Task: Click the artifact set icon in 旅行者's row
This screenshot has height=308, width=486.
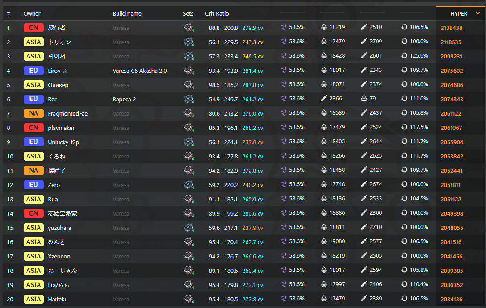Action: coord(189,28)
